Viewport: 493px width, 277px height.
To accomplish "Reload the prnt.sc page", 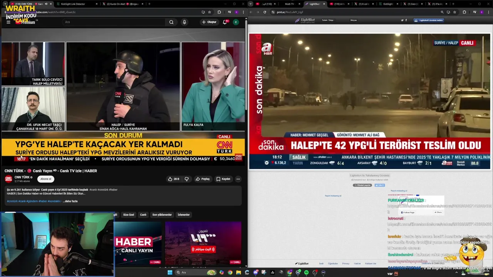I will pyautogui.click(x=265, y=12).
